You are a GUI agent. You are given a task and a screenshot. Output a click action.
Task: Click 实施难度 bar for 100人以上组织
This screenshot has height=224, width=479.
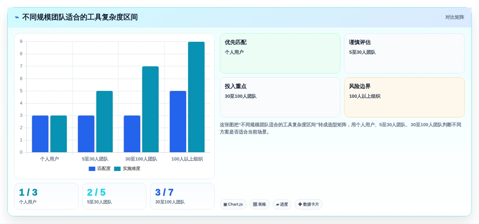(x=196, y=97)
